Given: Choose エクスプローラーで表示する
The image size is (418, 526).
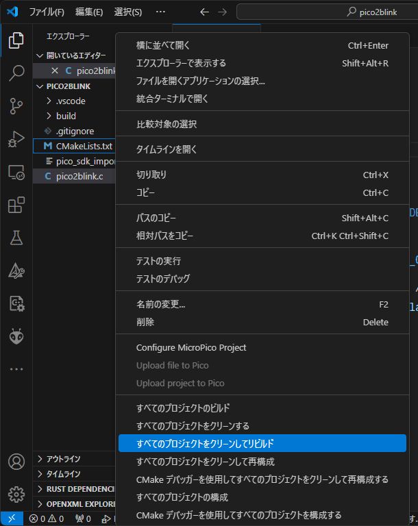Looking at the screenshot, I should 262,63.
